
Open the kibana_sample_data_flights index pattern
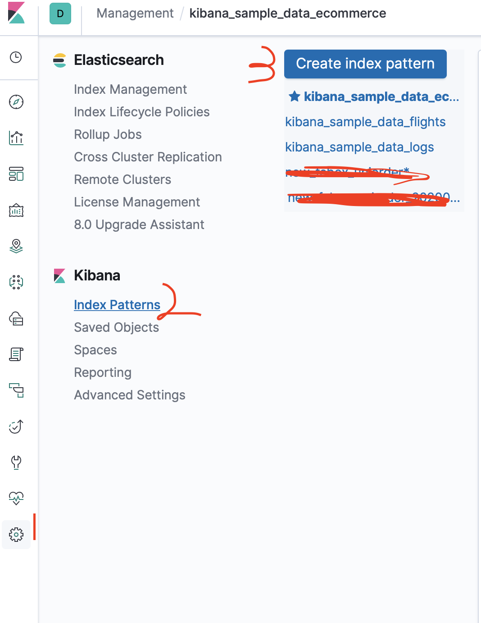(x=365, y=122)
